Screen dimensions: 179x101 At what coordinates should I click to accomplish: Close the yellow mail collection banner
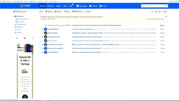pos(166,16)
